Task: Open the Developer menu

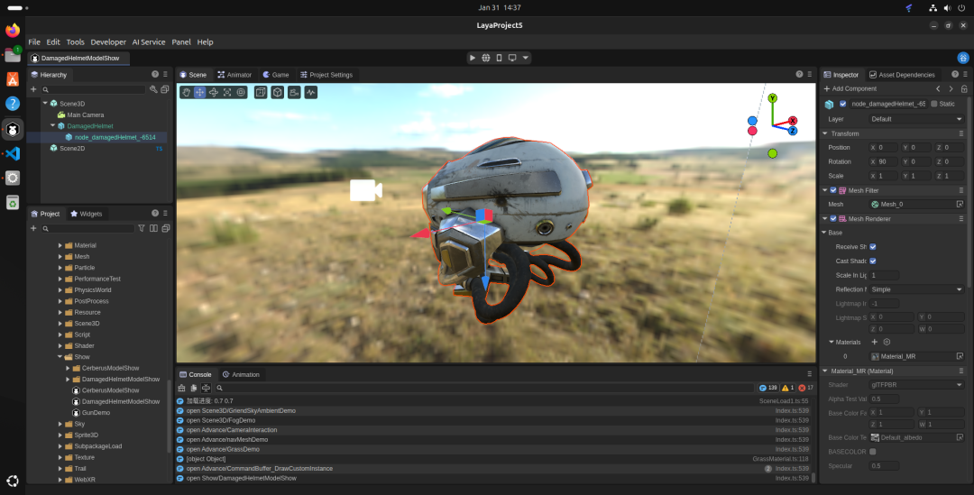Action: tap(108, 42)
